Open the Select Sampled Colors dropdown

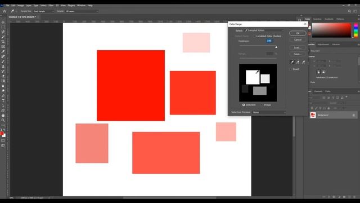pyautogui.click(x=264, y=30)
